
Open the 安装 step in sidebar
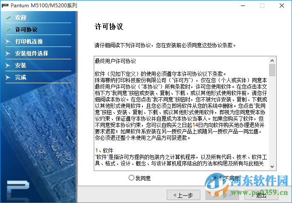(x=20, y=65)
